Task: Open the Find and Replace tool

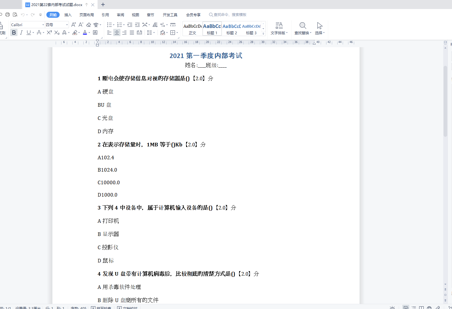Action: click(302, 29)
